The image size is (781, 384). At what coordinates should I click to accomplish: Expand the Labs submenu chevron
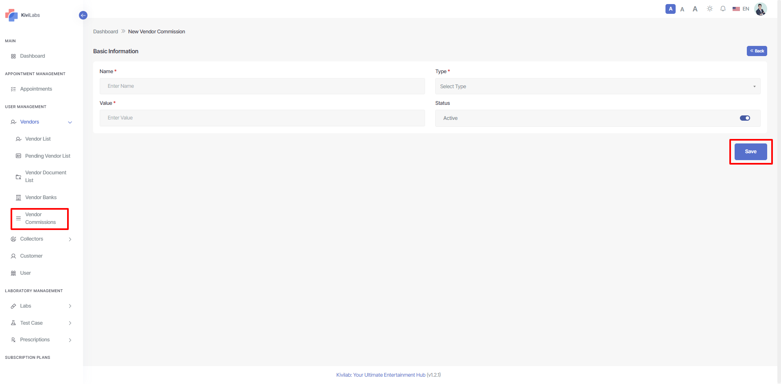pos(70,306)
